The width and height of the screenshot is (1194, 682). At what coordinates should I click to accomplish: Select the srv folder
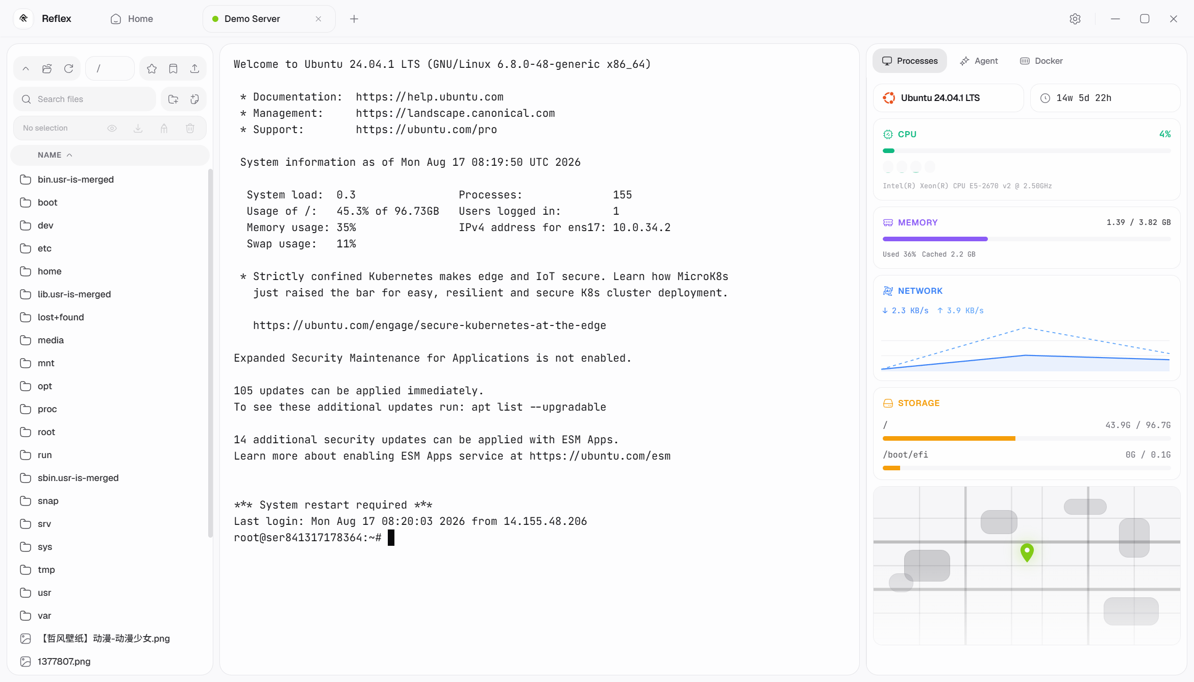point(110,524)
